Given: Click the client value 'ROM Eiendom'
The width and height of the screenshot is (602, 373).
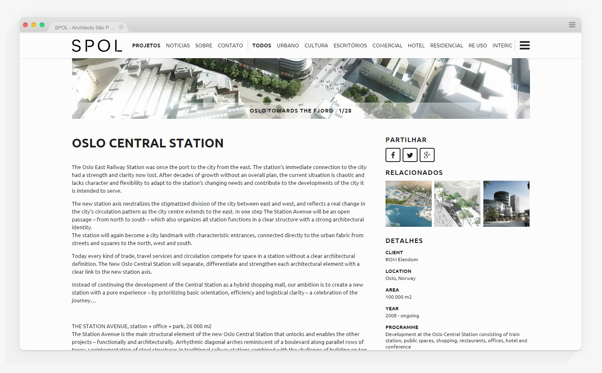Looking at the screenshot, I should tap(402, 260).
